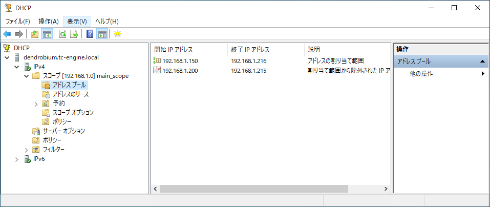
Task: Click the blue Back arrow in toolbar
Action: click(x=7, y=34)
